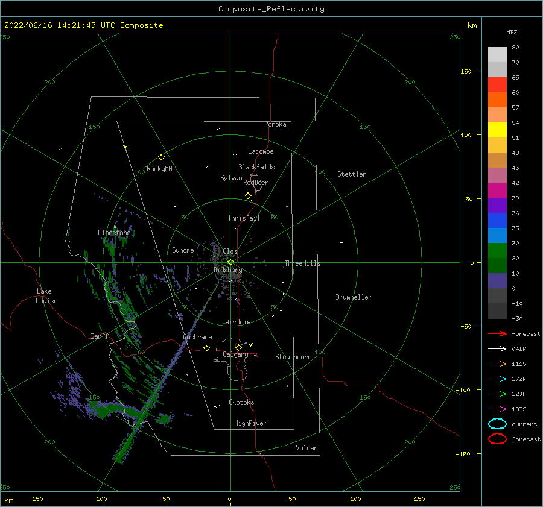Click the Vulcan label

point(306,448)
